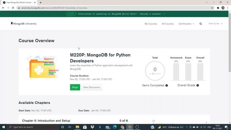Open the user account dropdown
The height and width of the screenshot is (130, 231).
pyautogui.click(x=215, y=24)
